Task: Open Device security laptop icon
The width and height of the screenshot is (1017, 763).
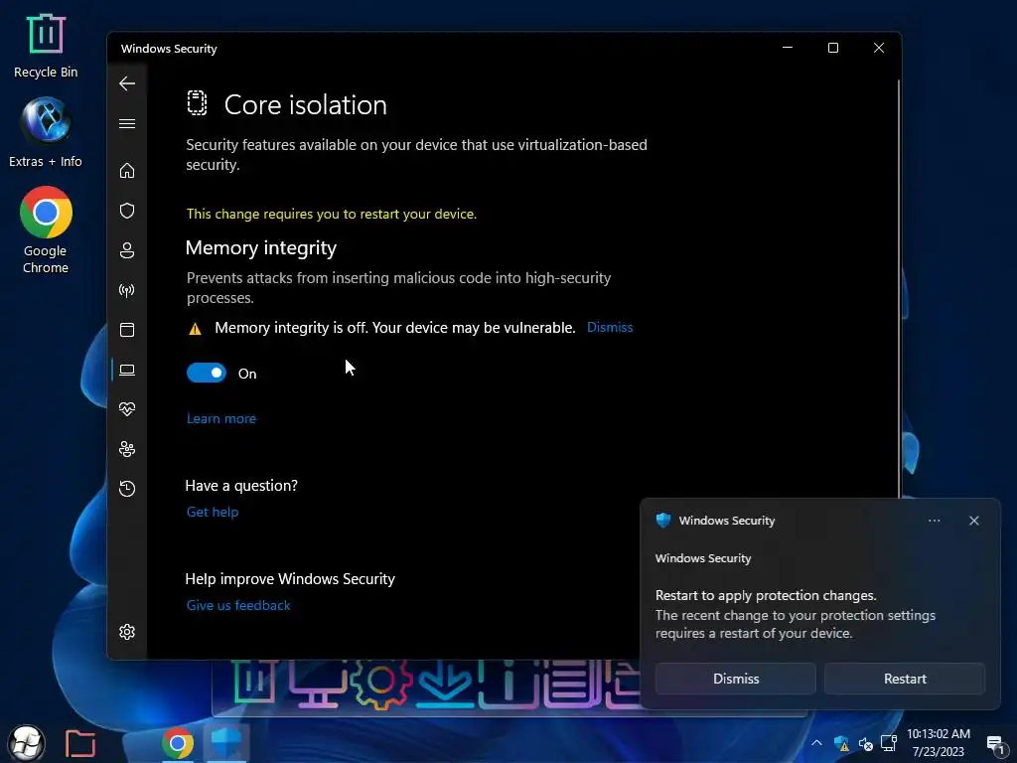Action: (127, 370)
